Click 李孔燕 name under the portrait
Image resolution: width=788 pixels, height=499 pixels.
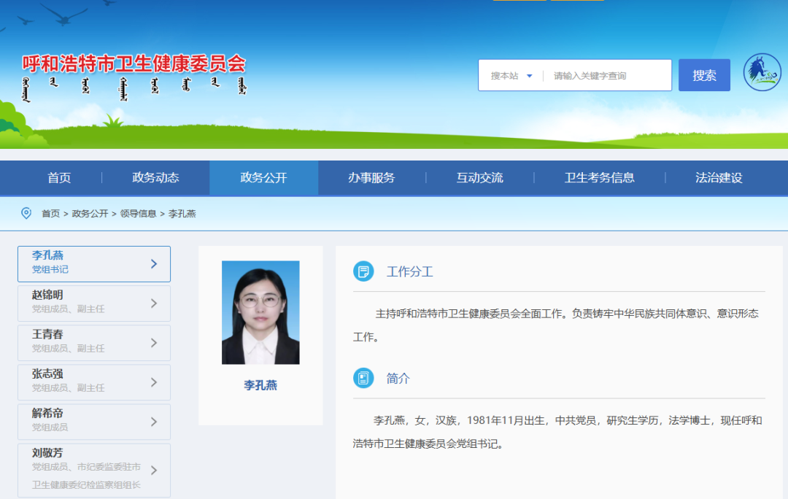tap(260, 385)
